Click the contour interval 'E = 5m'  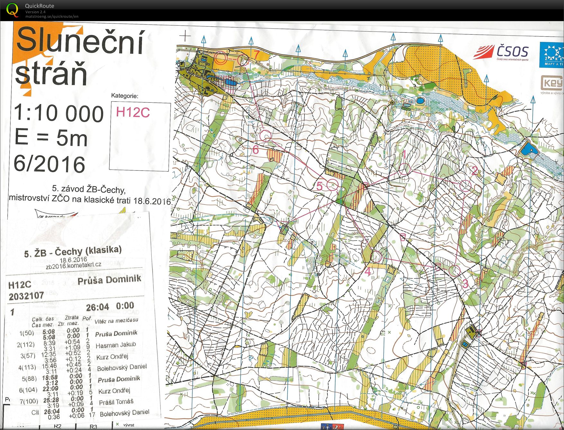[51, 138]
